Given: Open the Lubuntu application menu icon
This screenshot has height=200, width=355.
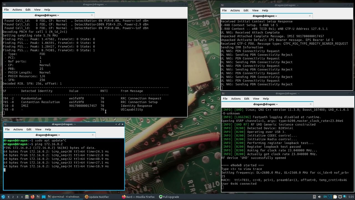Looking at the screenshot, I should tap(3, 197).
